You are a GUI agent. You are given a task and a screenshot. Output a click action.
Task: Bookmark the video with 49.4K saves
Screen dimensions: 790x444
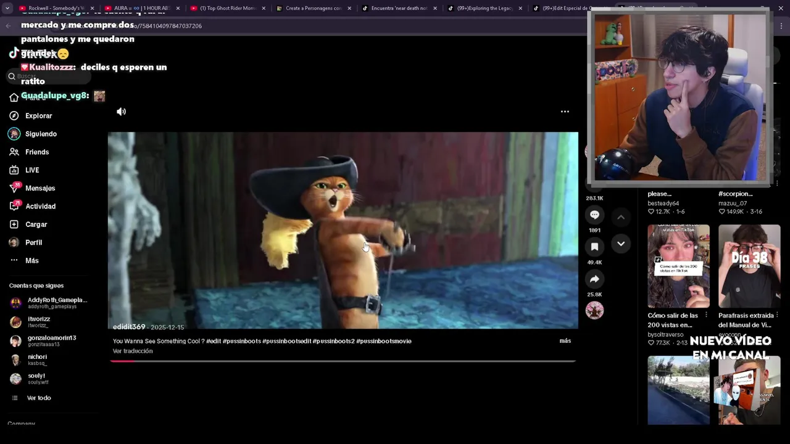pyautogui.click(x=594, y=247)
